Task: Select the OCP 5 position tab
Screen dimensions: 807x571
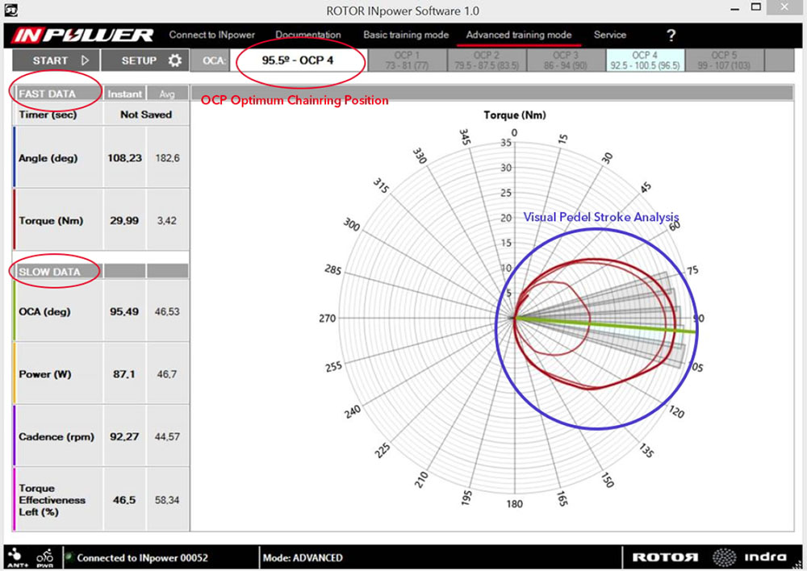Action: 723,60
